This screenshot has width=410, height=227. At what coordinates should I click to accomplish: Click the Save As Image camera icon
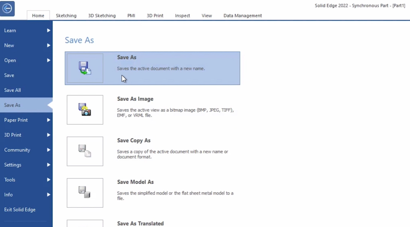tap(85, 110)
